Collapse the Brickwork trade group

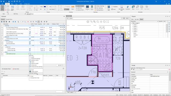4,37
